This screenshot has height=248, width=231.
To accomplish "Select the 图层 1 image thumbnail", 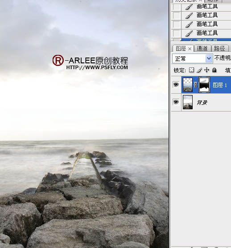I will click(188, 85).
